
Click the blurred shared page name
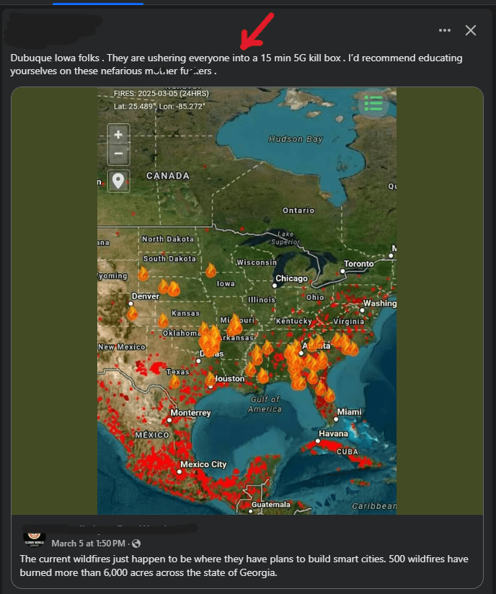click(108, 530)
